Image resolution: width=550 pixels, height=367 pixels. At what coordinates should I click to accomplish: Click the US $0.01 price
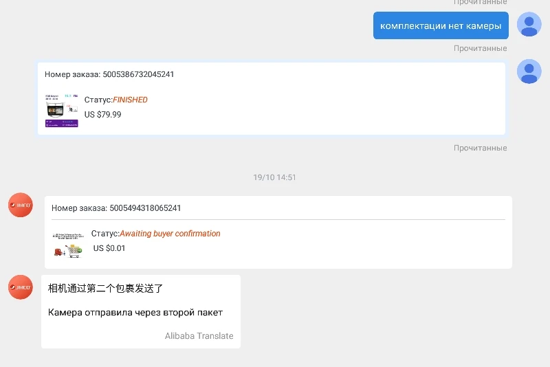(x=109, y=248)
